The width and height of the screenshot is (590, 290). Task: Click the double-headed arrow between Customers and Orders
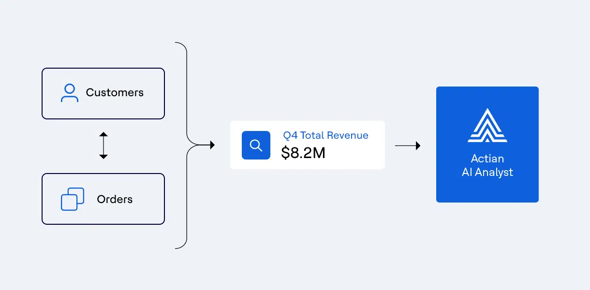[103, 145]
